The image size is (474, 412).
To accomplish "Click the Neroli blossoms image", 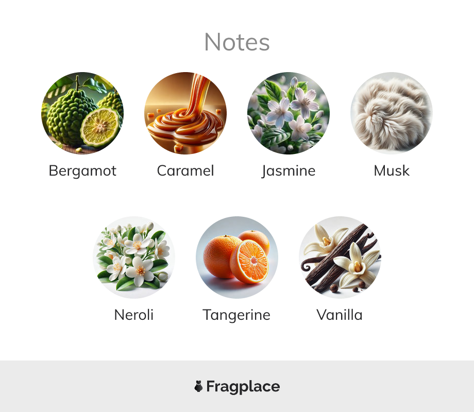I will click(134, 257).
